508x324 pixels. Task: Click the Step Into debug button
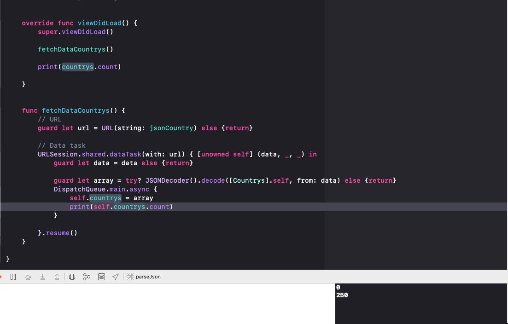click(42, 277)
